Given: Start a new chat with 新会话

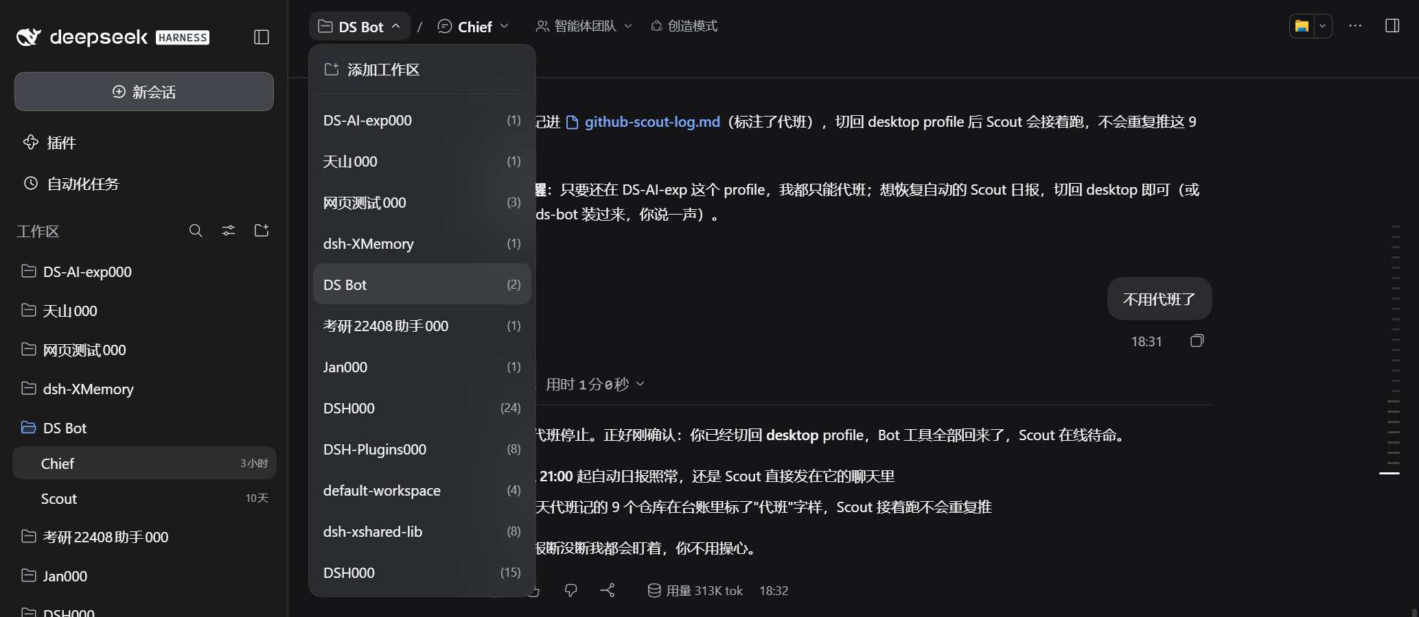Looking at the screenshot, I should pyautogui.click(x=144, y=92).
